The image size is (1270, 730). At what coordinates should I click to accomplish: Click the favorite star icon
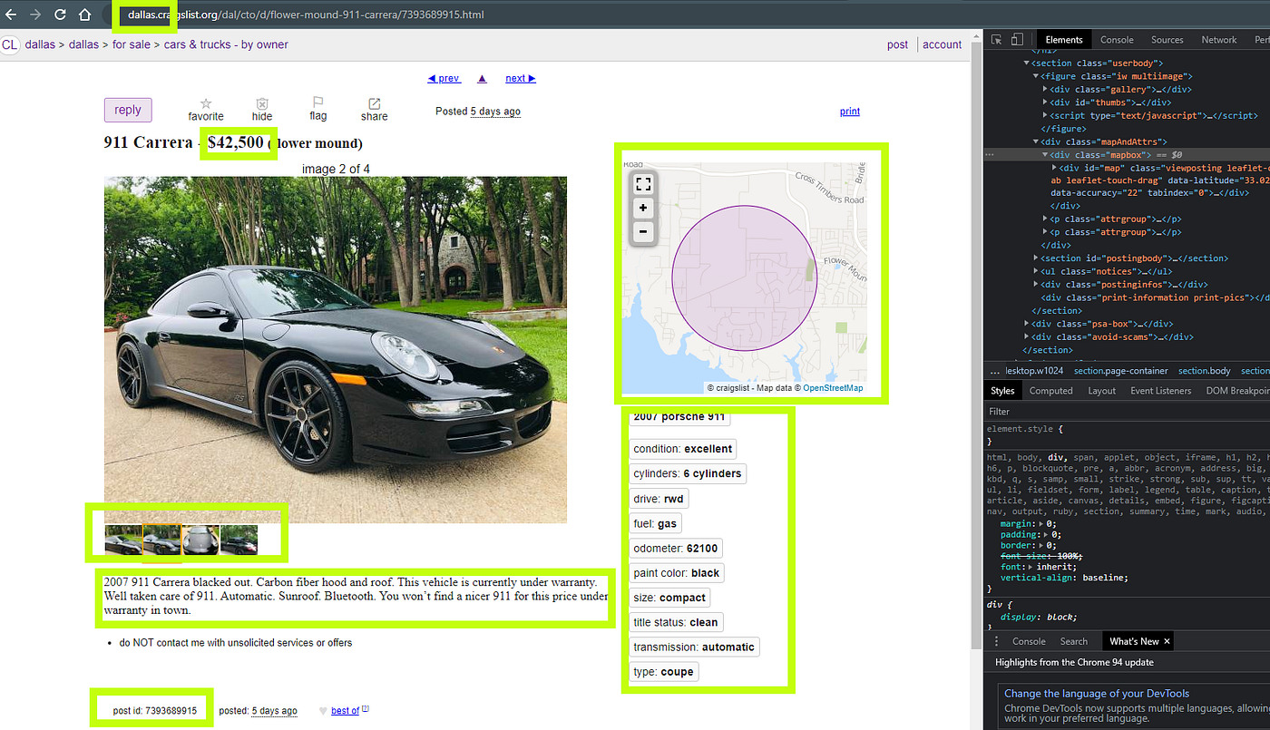point(206,103)
